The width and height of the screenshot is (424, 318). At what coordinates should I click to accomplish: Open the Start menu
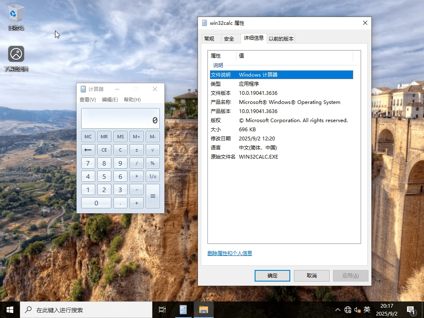10,309
